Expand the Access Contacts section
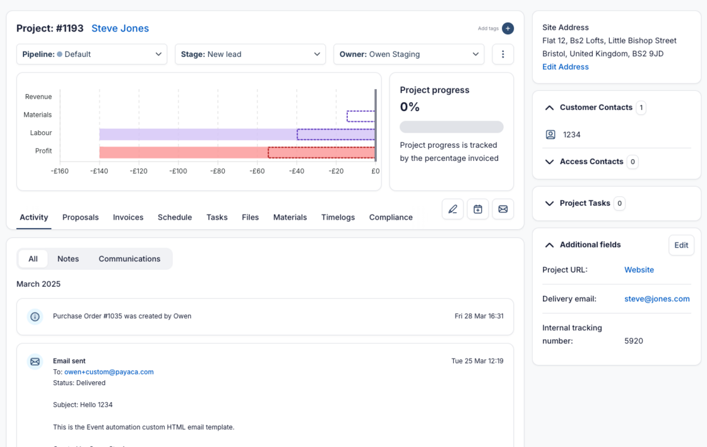The image size is (707, 447). [549, 162]
